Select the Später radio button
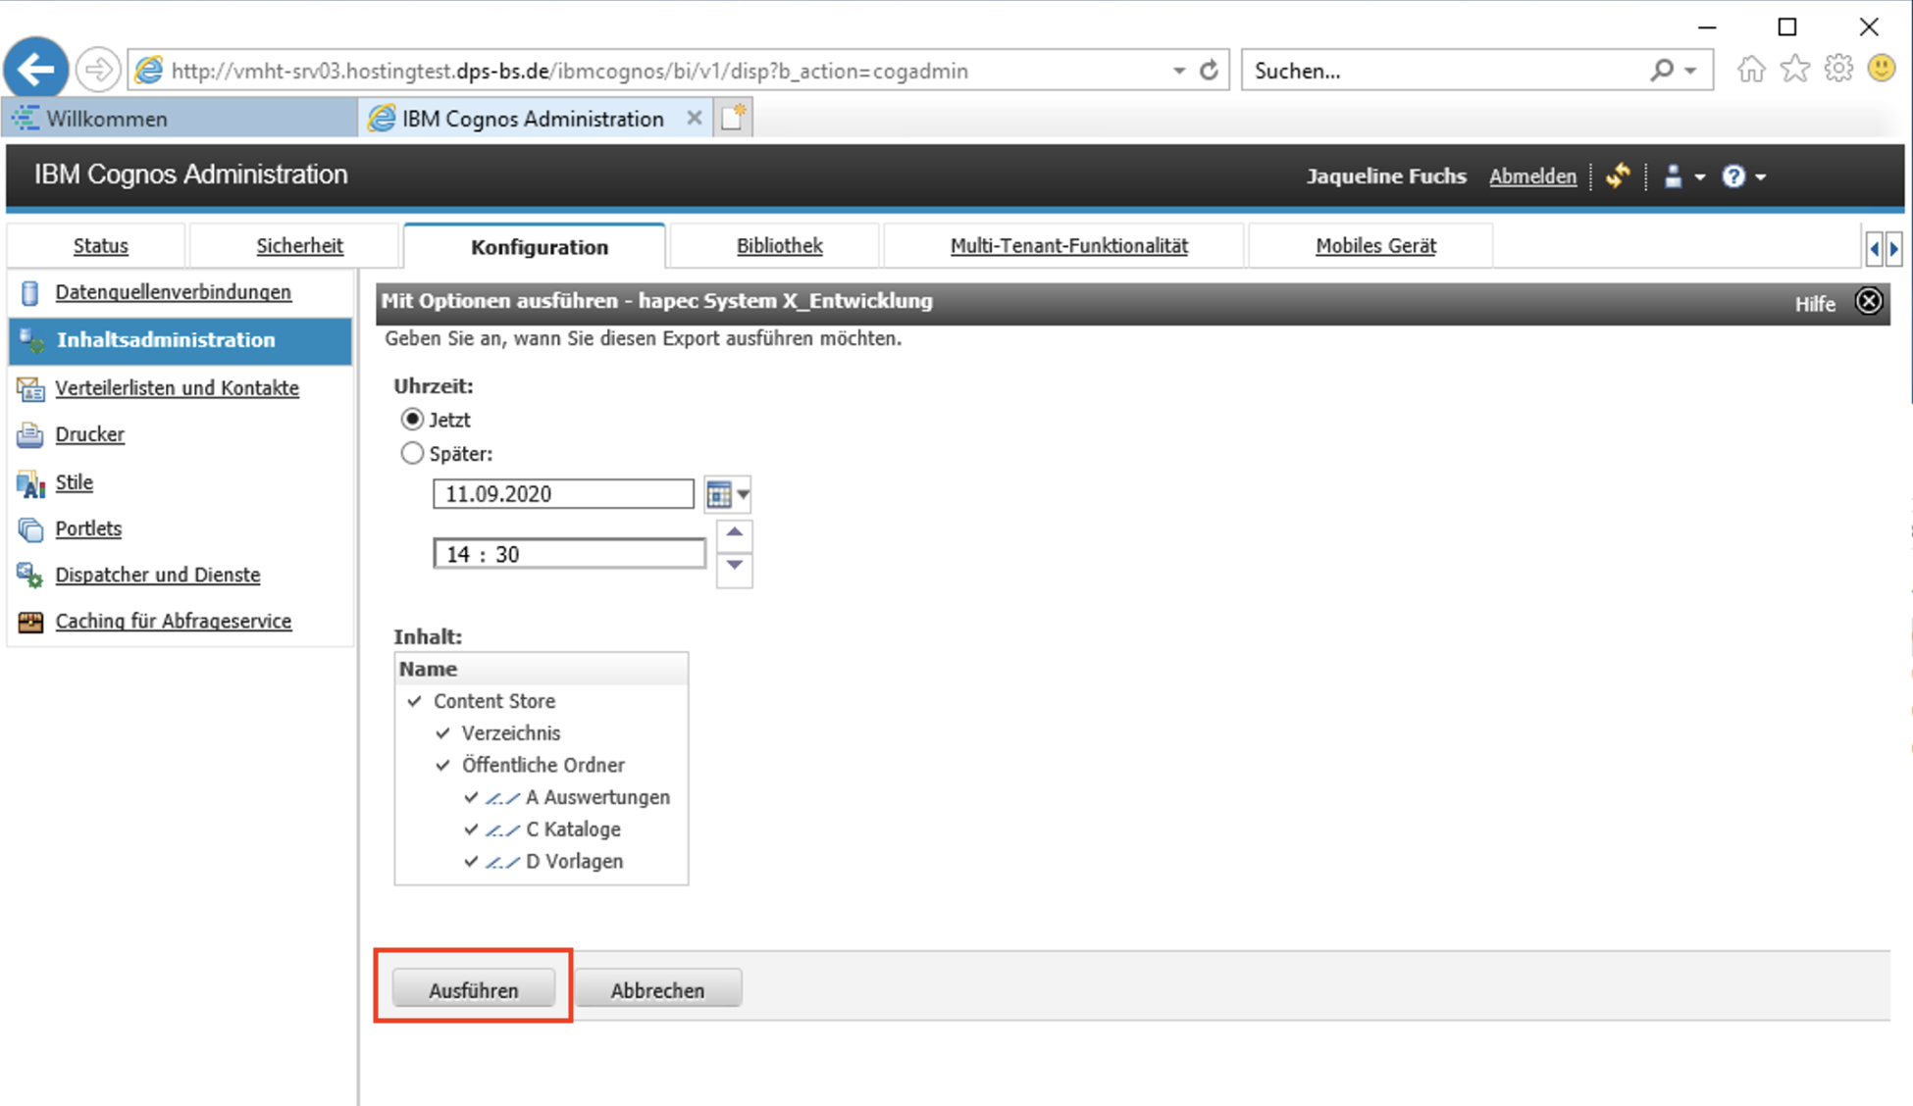The width and height of the screenshot is (1913, 1106). pyautogui.click(x=412, y=453)
